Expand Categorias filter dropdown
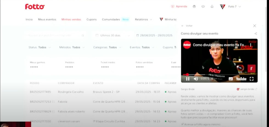 coord(107,47)
